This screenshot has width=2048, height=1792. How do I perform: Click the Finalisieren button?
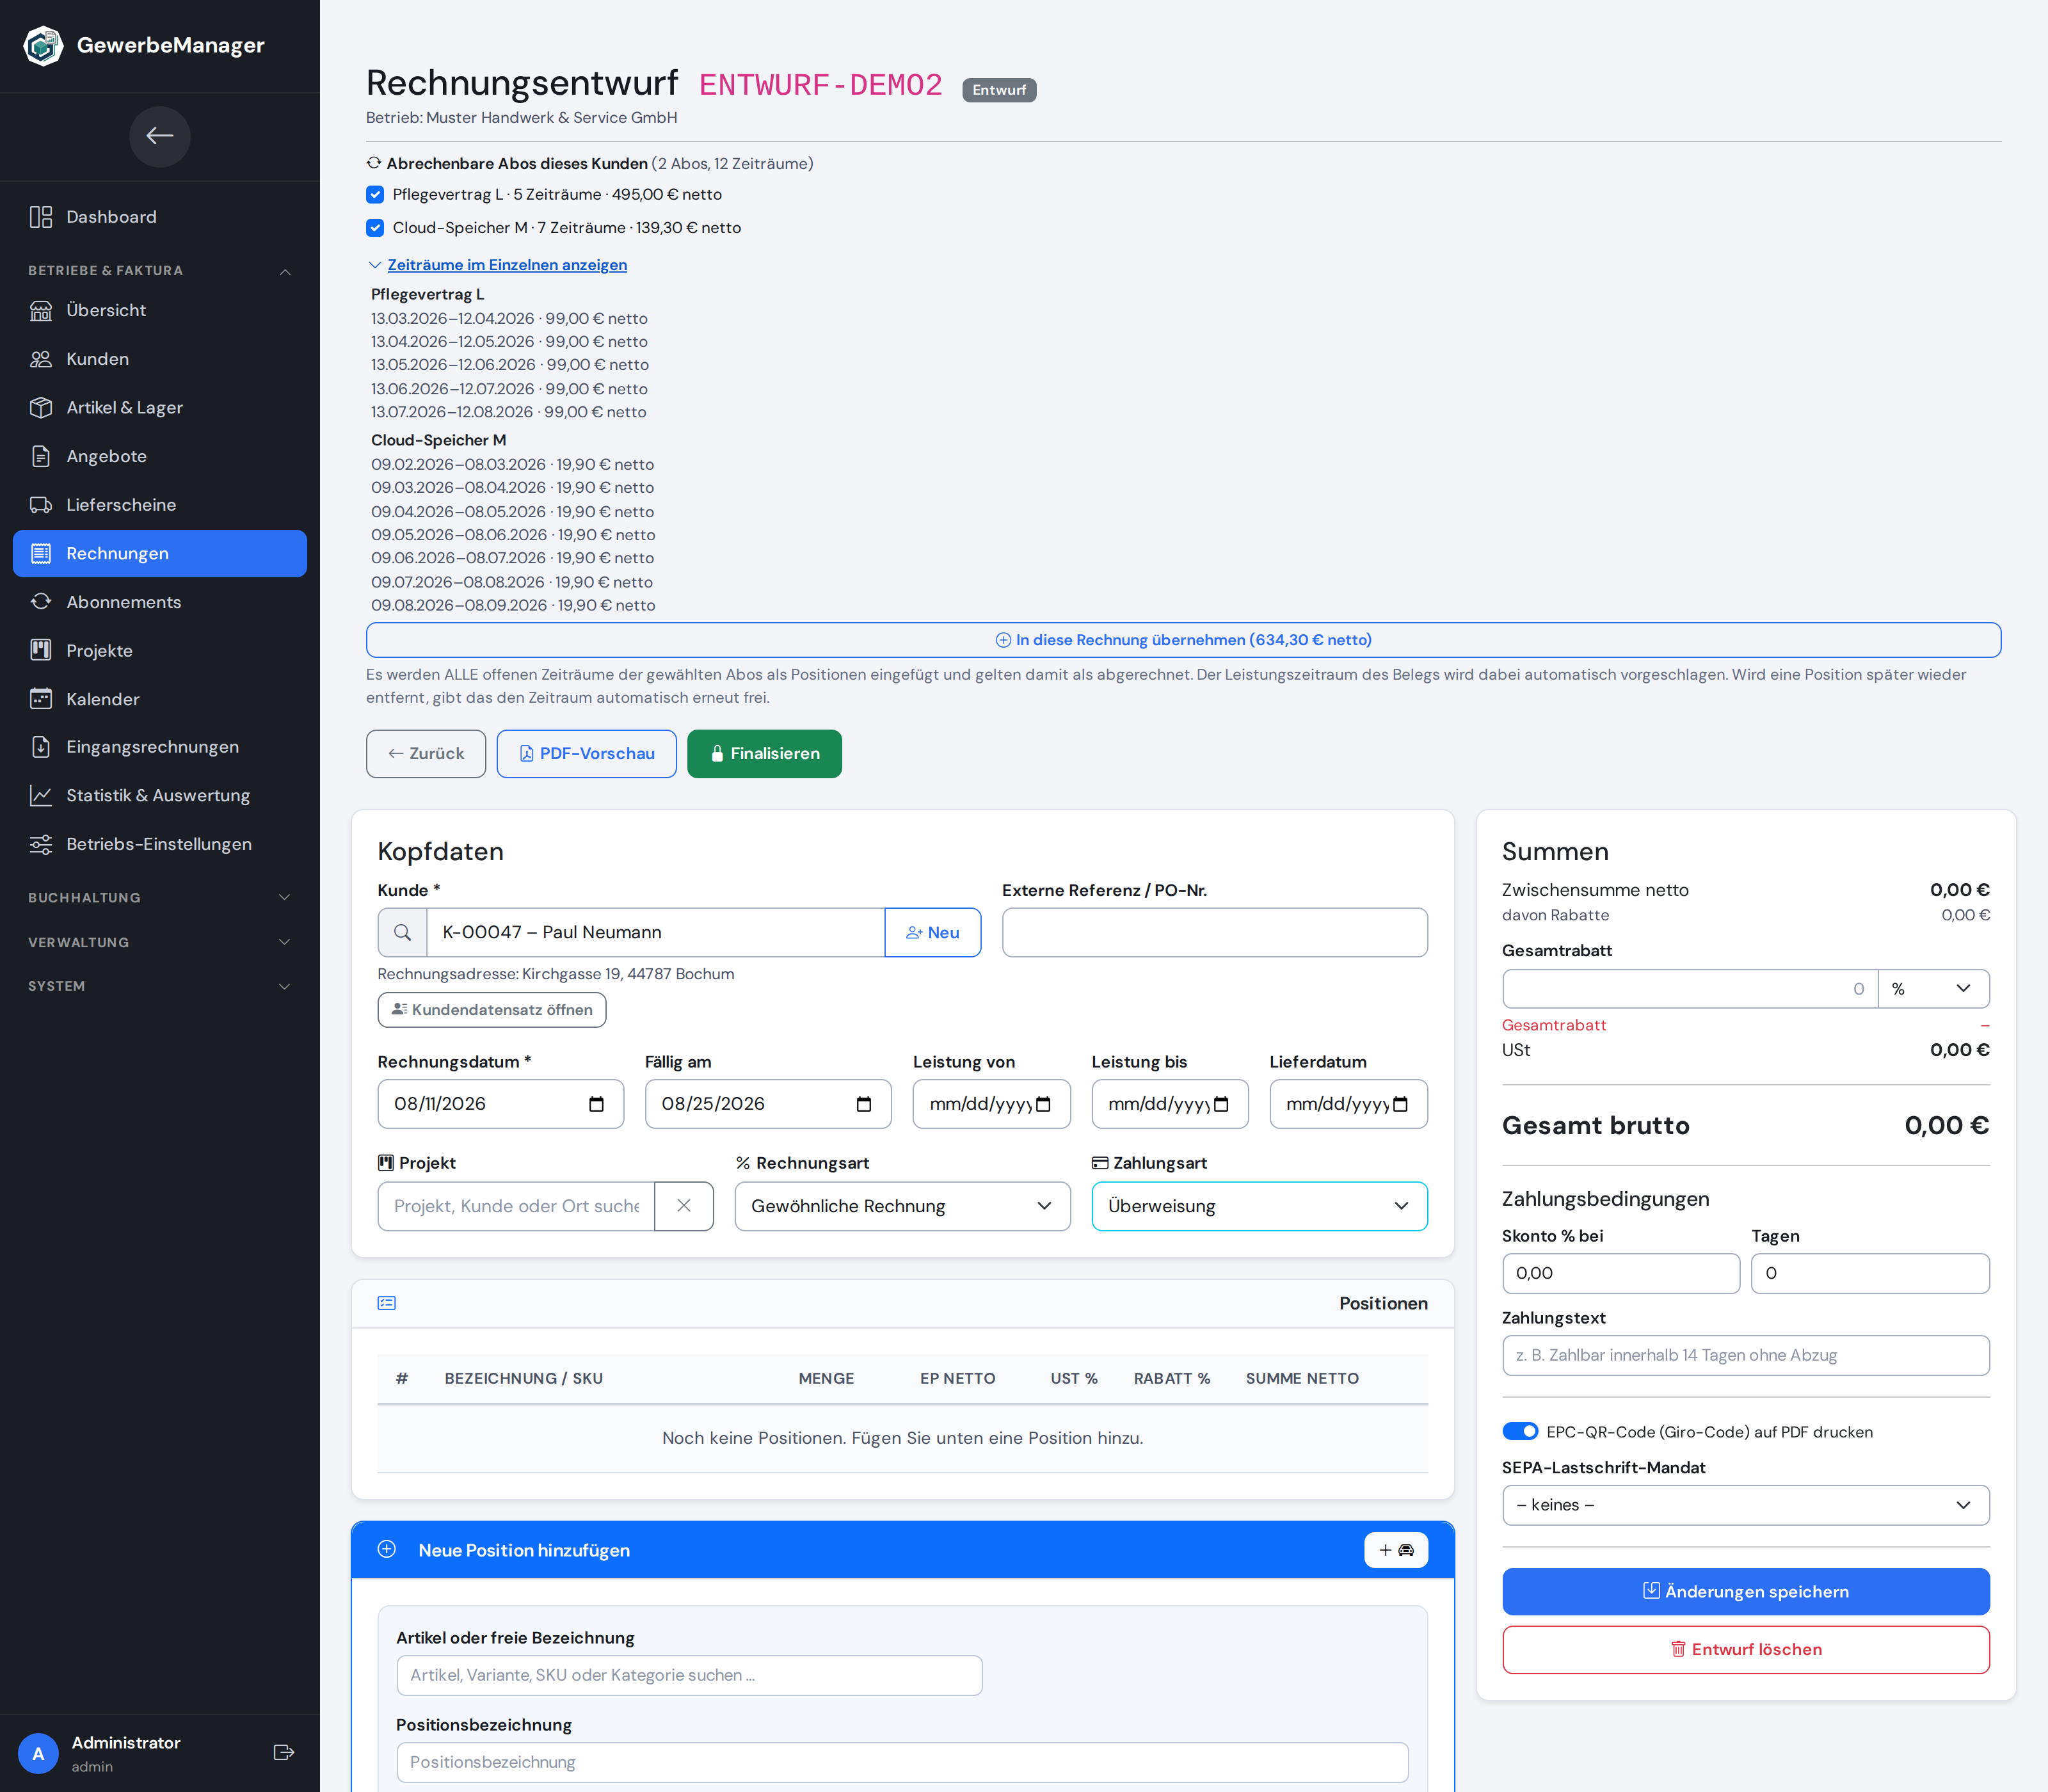[x=764, y=754]
